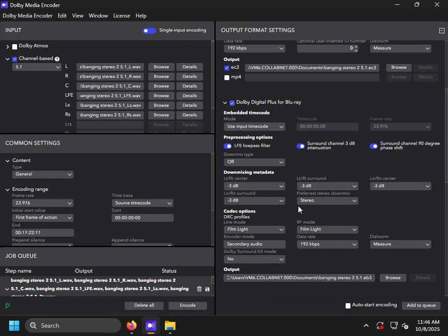Image resolution: width=448 pixels, height=336 pixels.
Task: Click the eb3 output path field
Action: [x=299, y=278]
